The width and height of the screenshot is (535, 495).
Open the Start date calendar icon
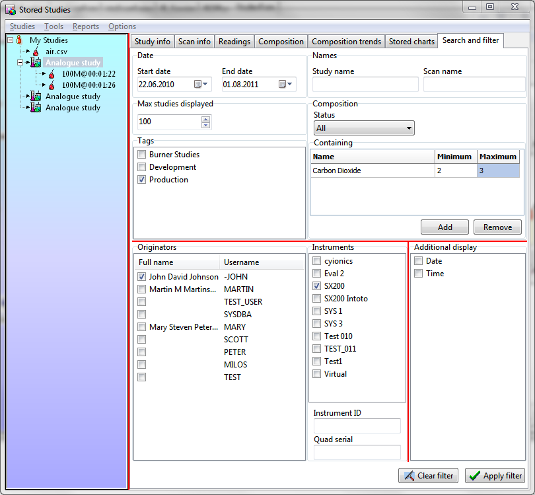pyautogui.click(x=197, y=85)
